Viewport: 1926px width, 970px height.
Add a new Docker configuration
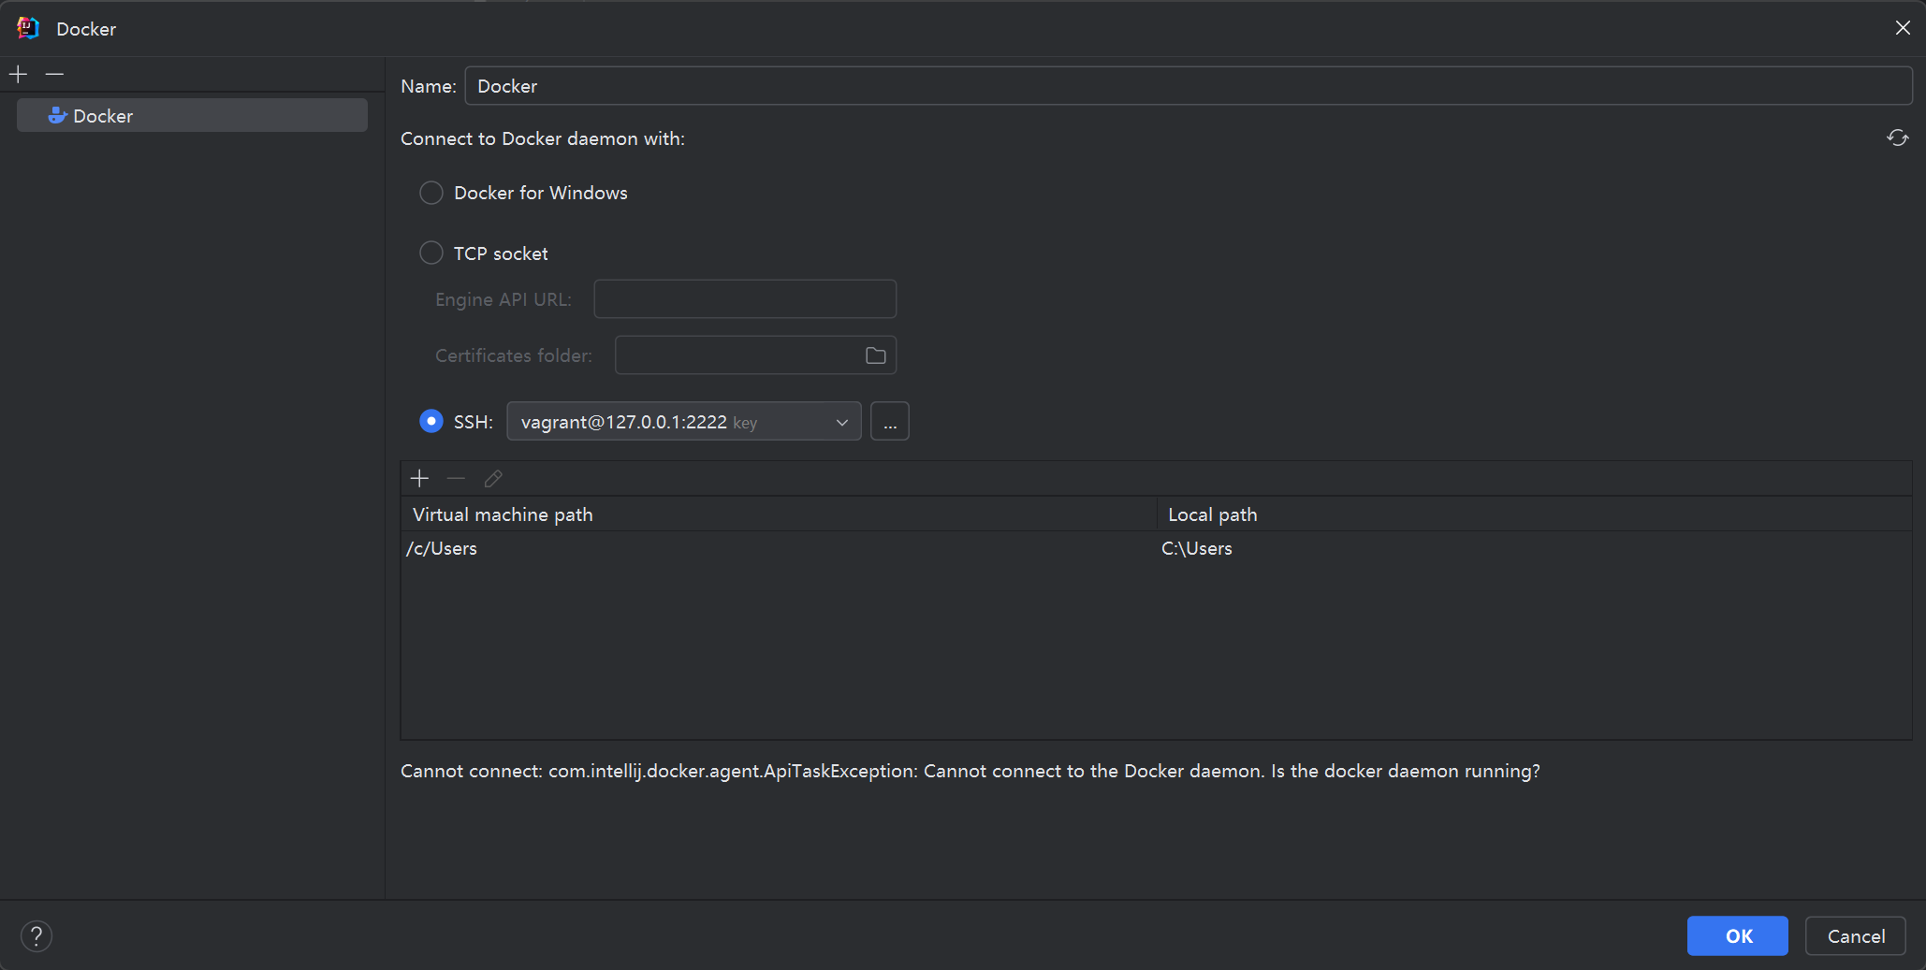19,74
